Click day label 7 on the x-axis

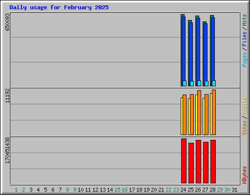[60, 190]
